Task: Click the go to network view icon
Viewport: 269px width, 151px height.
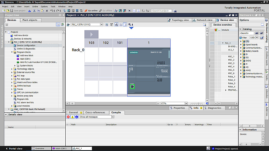Action: point(68,24)
